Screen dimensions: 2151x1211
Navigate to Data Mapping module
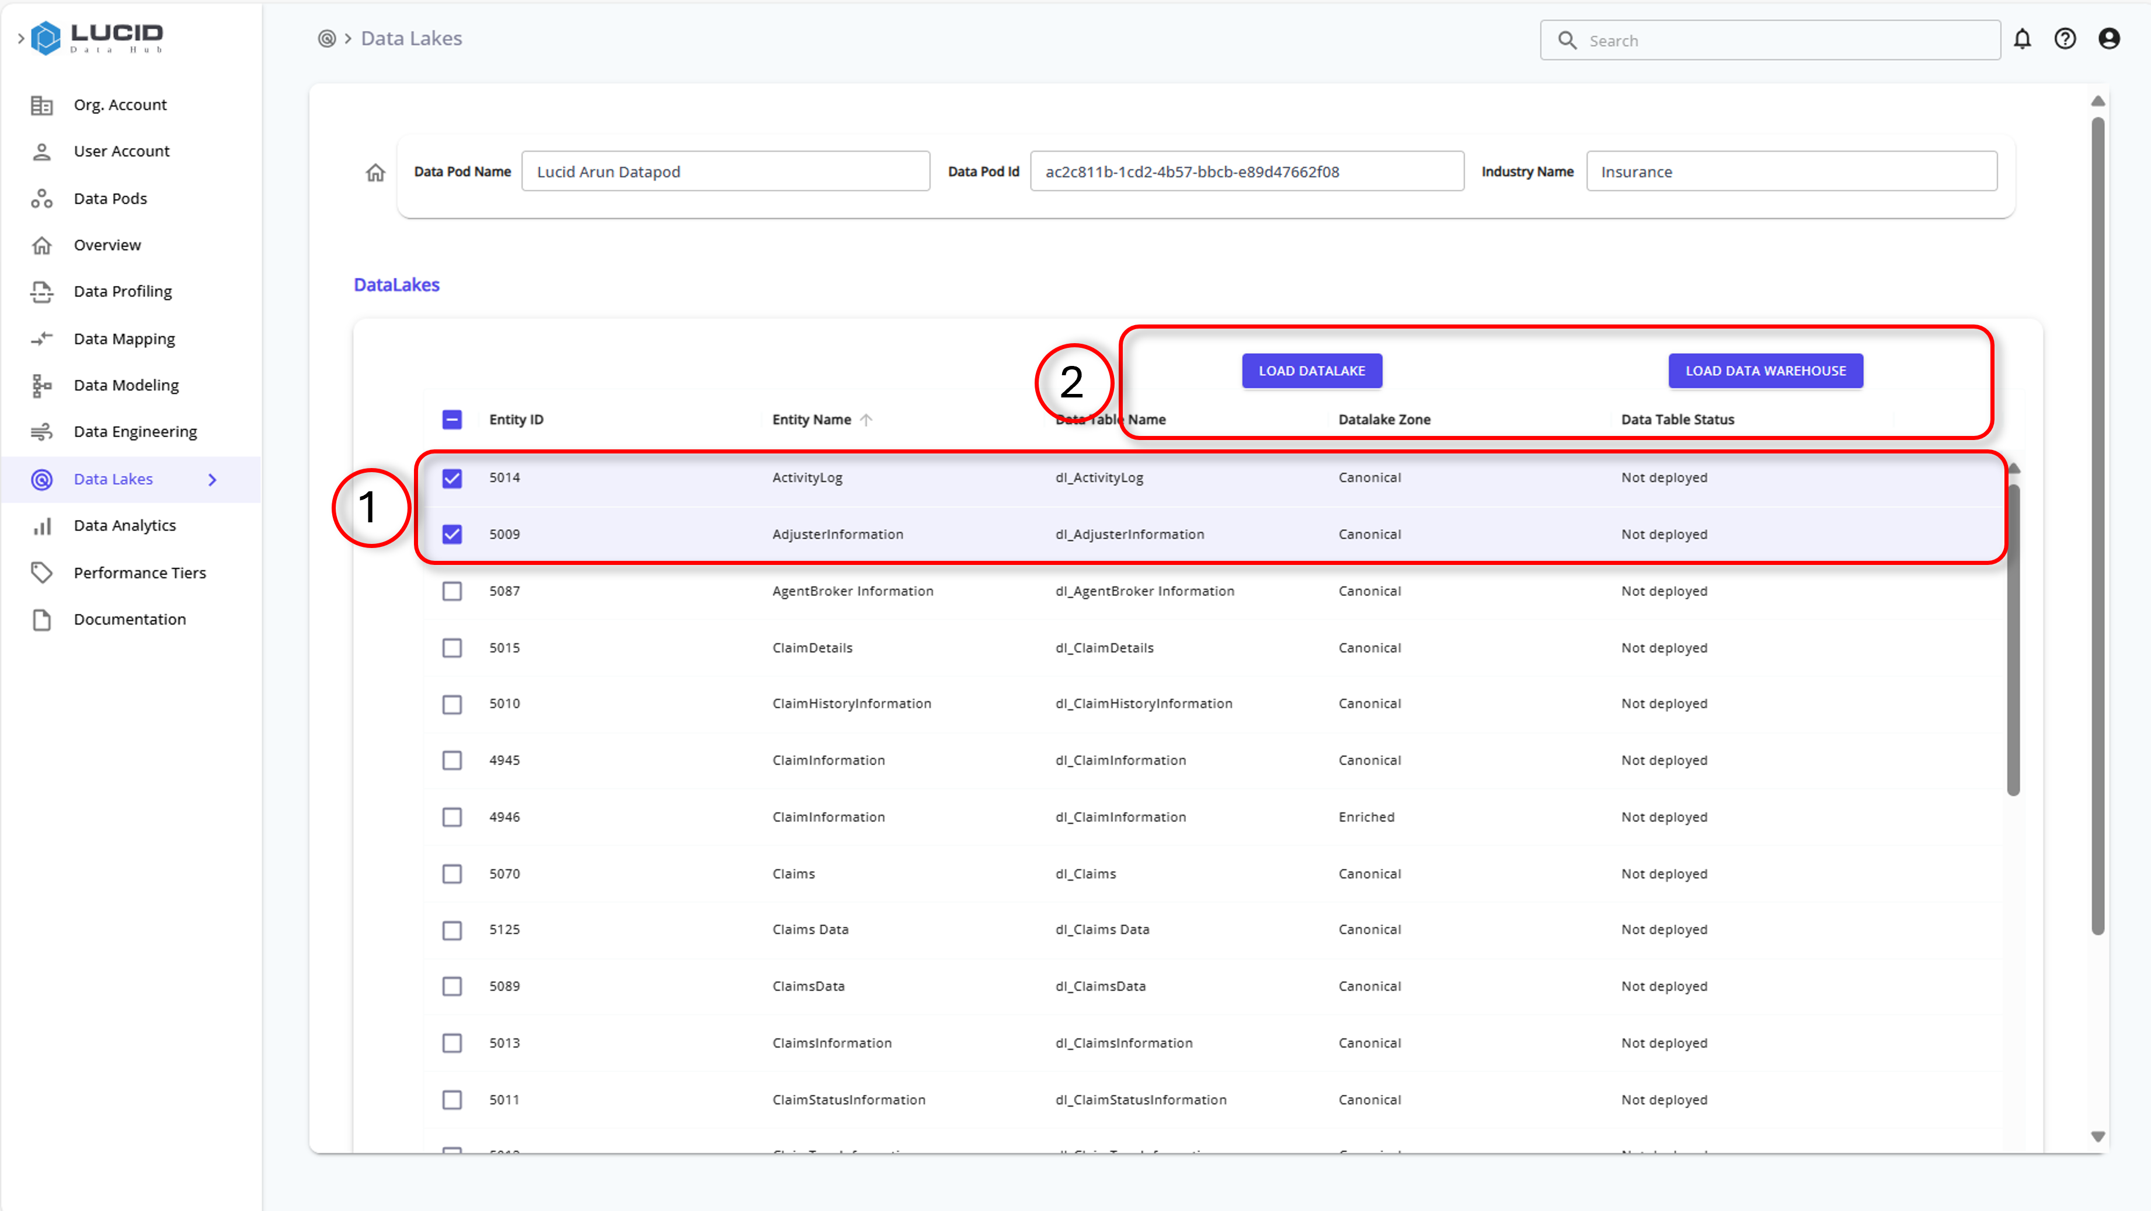[x=124, y=337]
